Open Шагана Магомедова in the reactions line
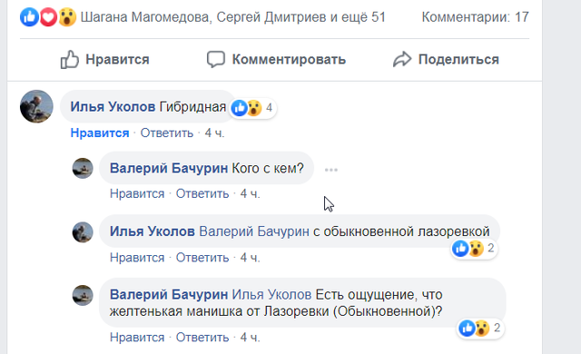The width and height of the screenshot is (581, 354). pyautogui.click(x=145, y=17)
